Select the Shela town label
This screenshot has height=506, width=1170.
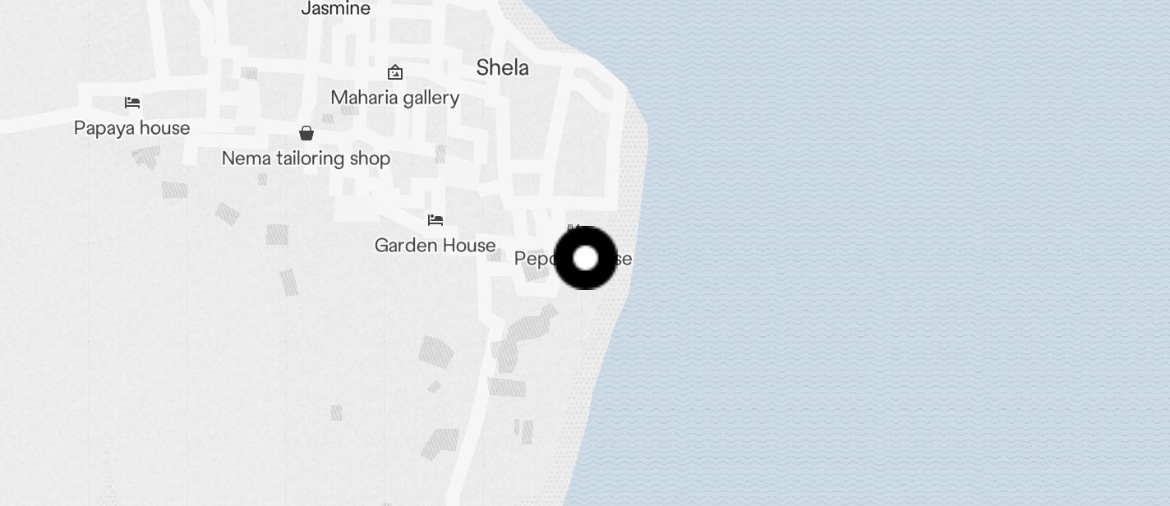point(503,67)
